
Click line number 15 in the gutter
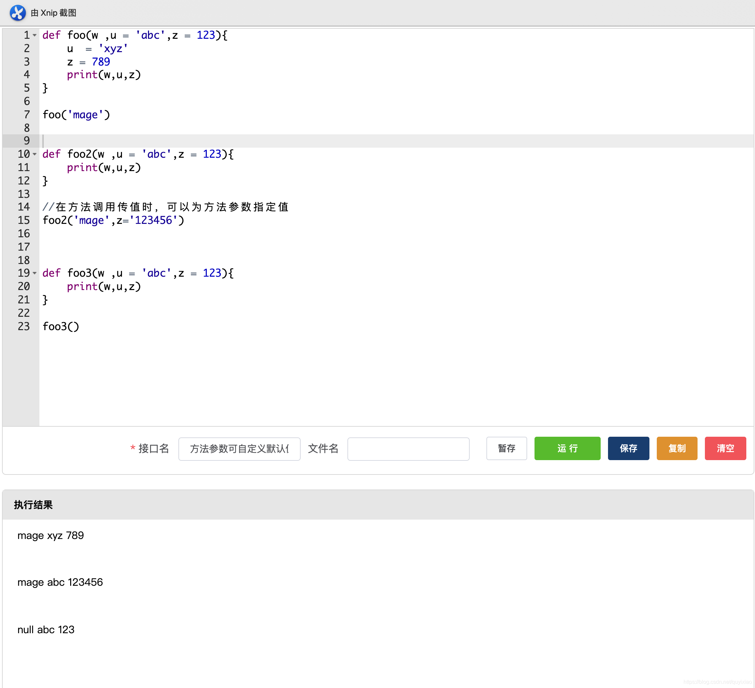[24, 220]
